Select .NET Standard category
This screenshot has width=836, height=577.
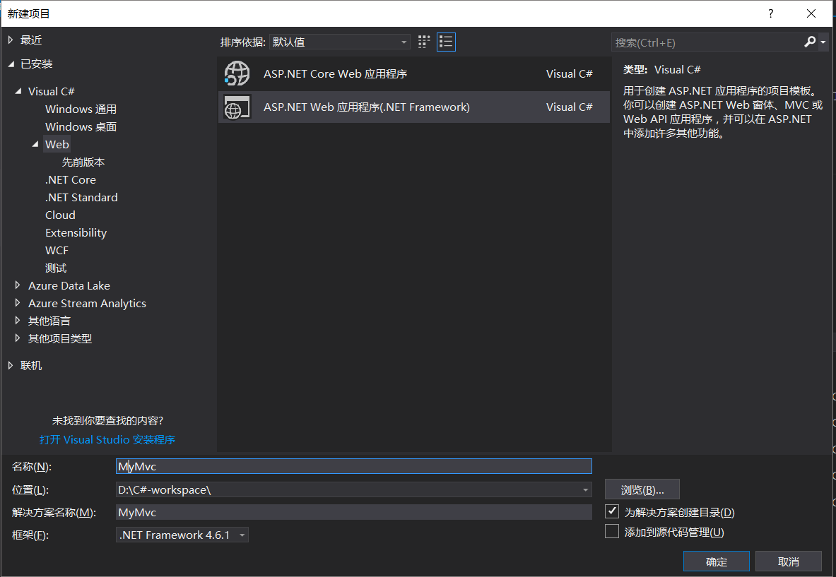(81, 197)
